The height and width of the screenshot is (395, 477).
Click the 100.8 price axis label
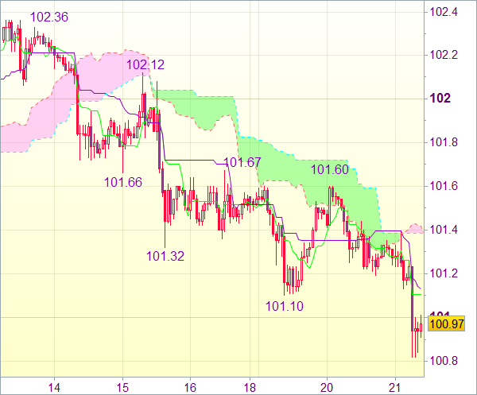coord(444,361)
